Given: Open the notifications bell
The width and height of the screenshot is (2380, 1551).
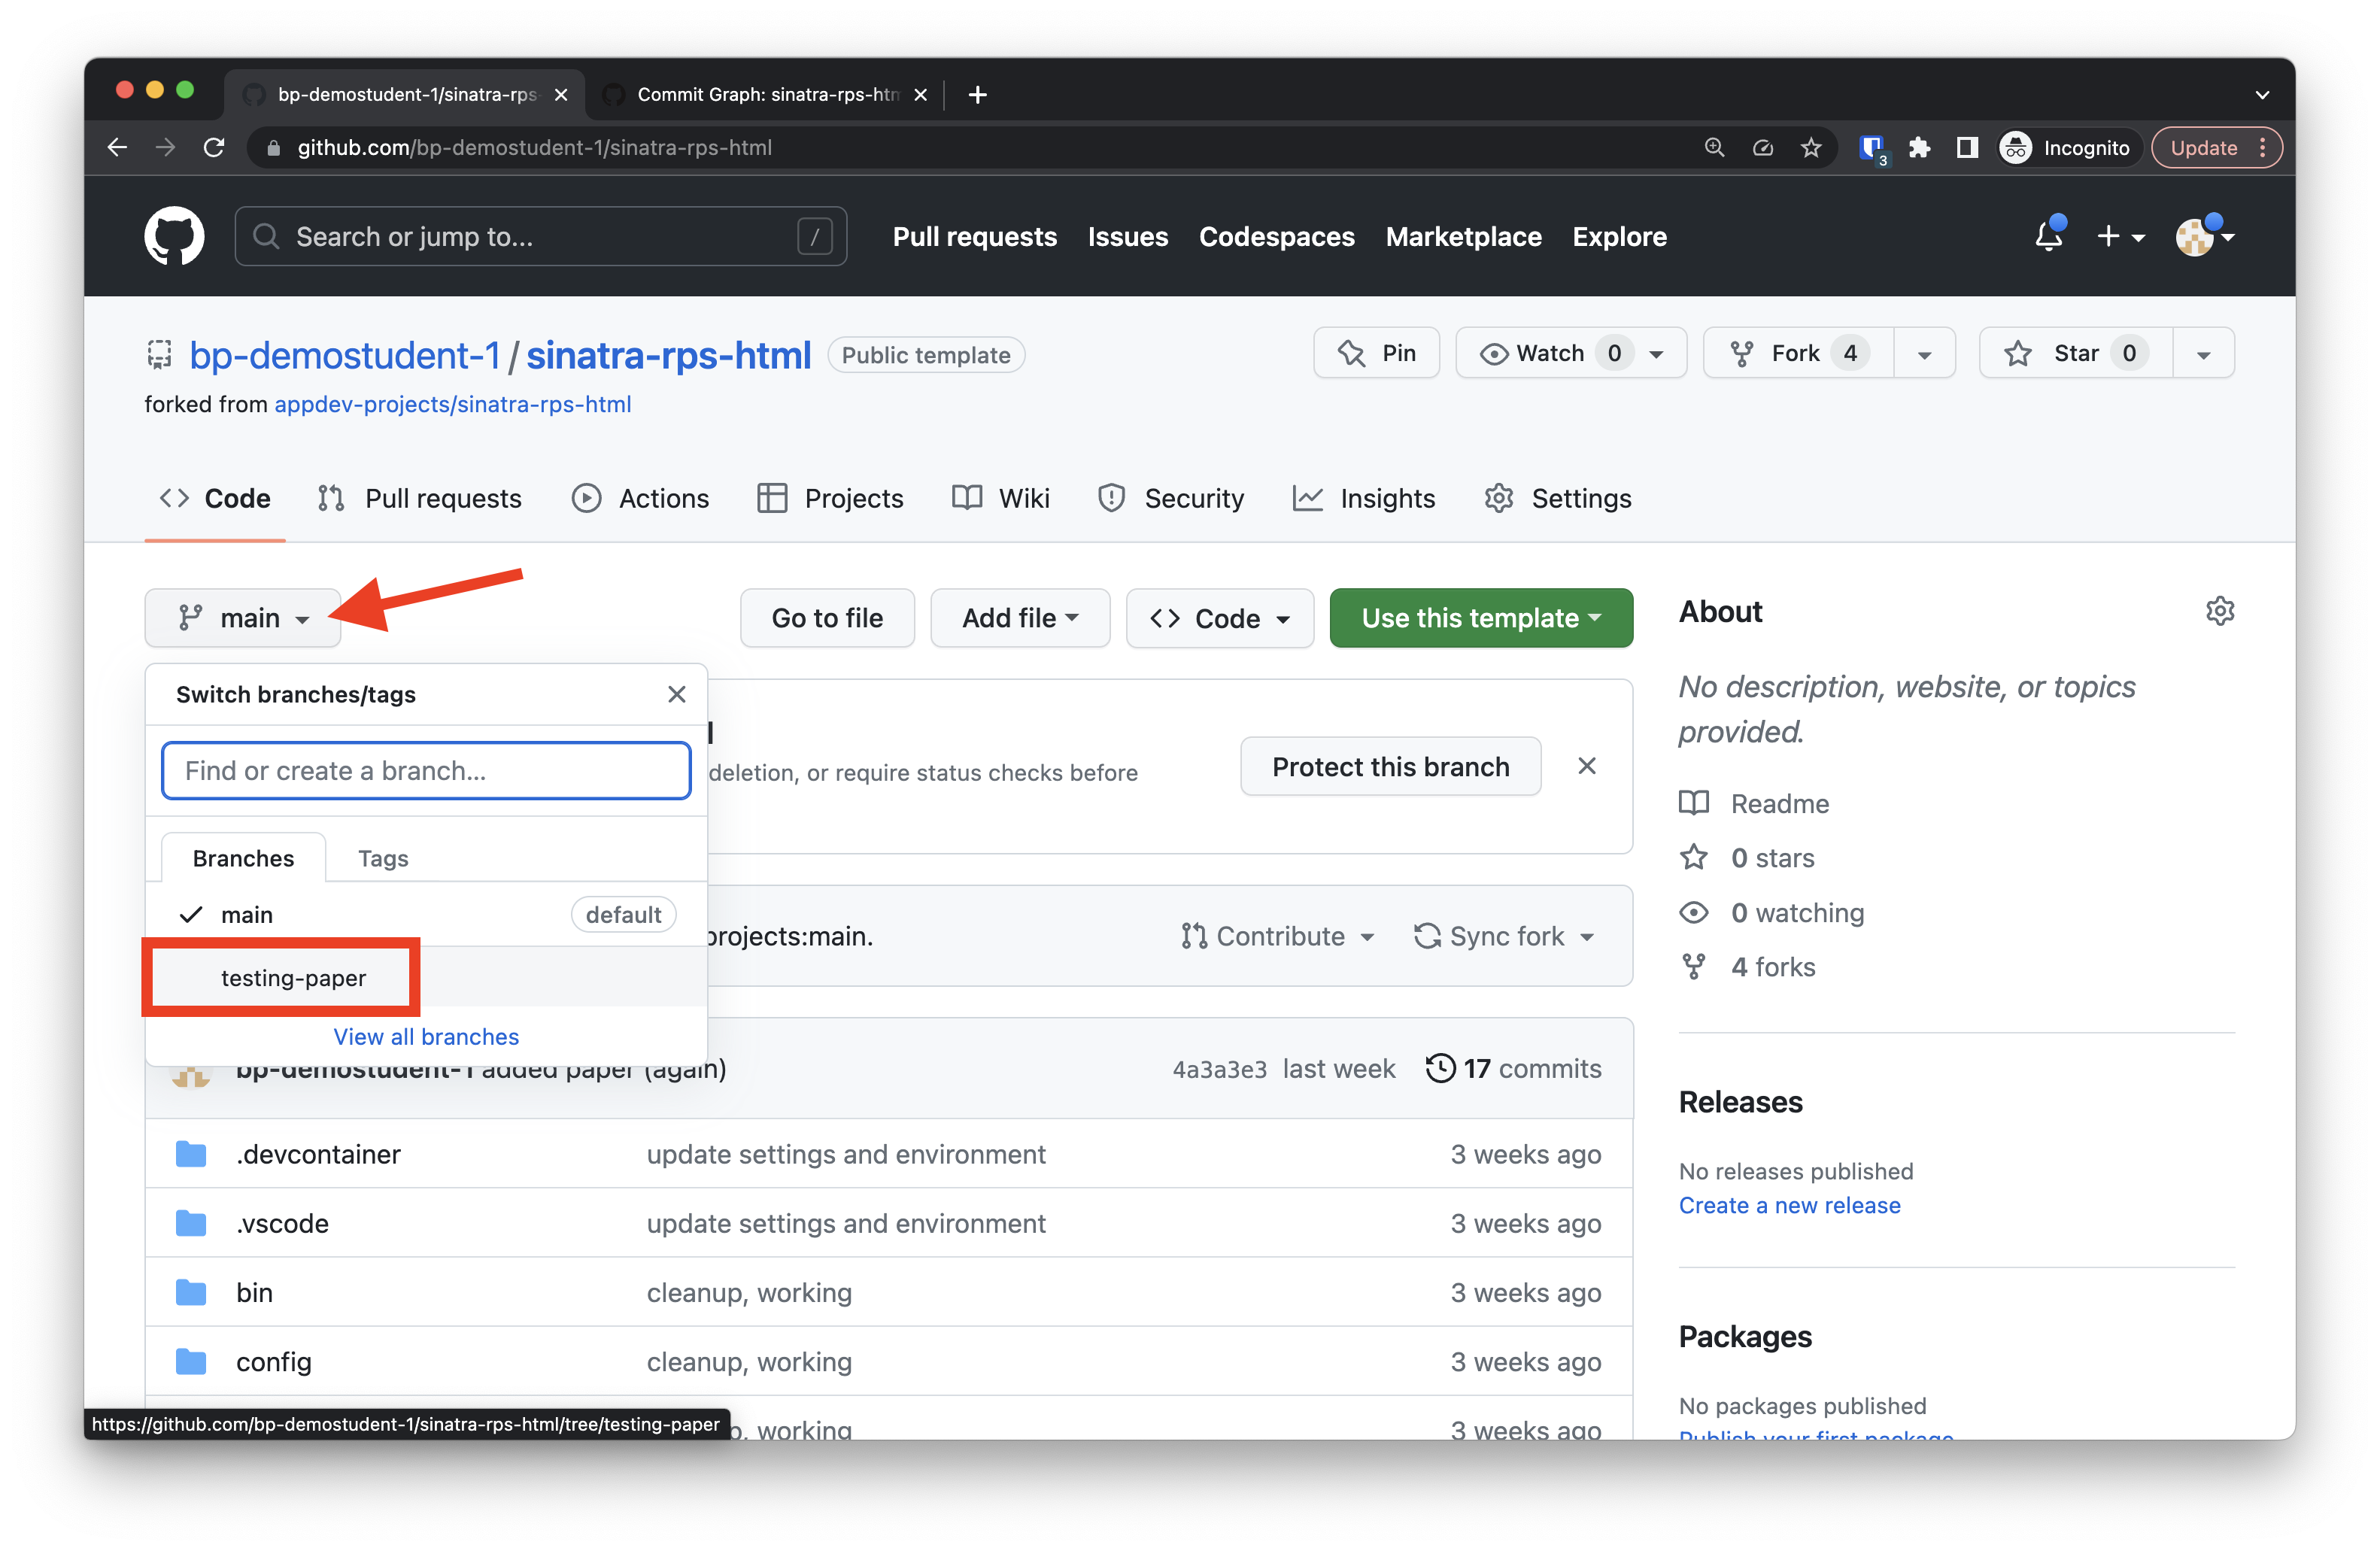Looking at the screenshot, I should point(2049,236).
